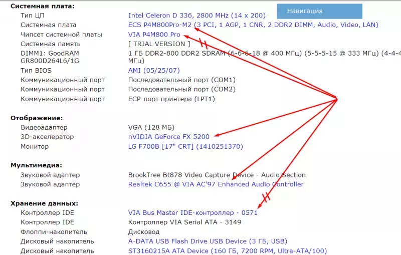The height and width of the screenshot is (255, 401).
Task: Click the Монитор label
Action: [35, 146]
